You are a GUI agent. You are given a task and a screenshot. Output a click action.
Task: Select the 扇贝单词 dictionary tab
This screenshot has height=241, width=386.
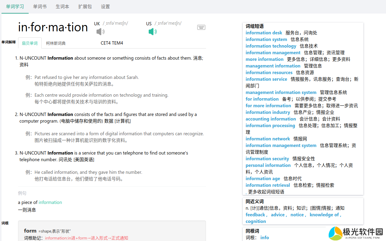pos(30,43)
